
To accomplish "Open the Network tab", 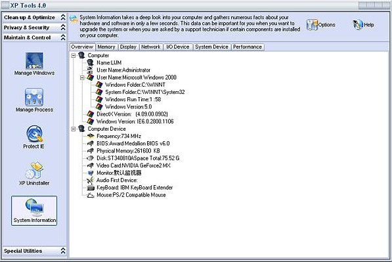I will pos(151,47).
